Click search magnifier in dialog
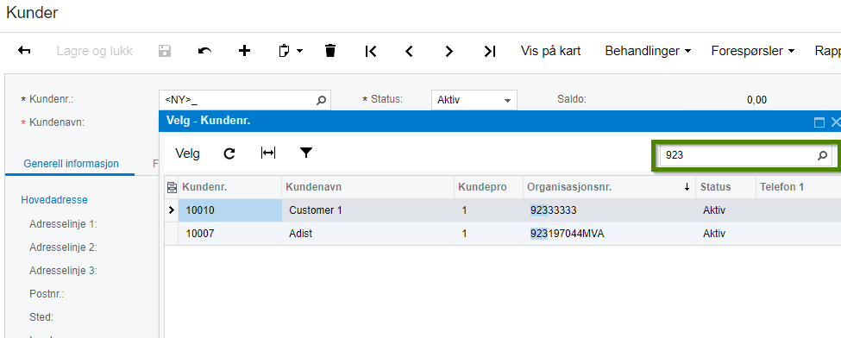 (x=822, y=155)
